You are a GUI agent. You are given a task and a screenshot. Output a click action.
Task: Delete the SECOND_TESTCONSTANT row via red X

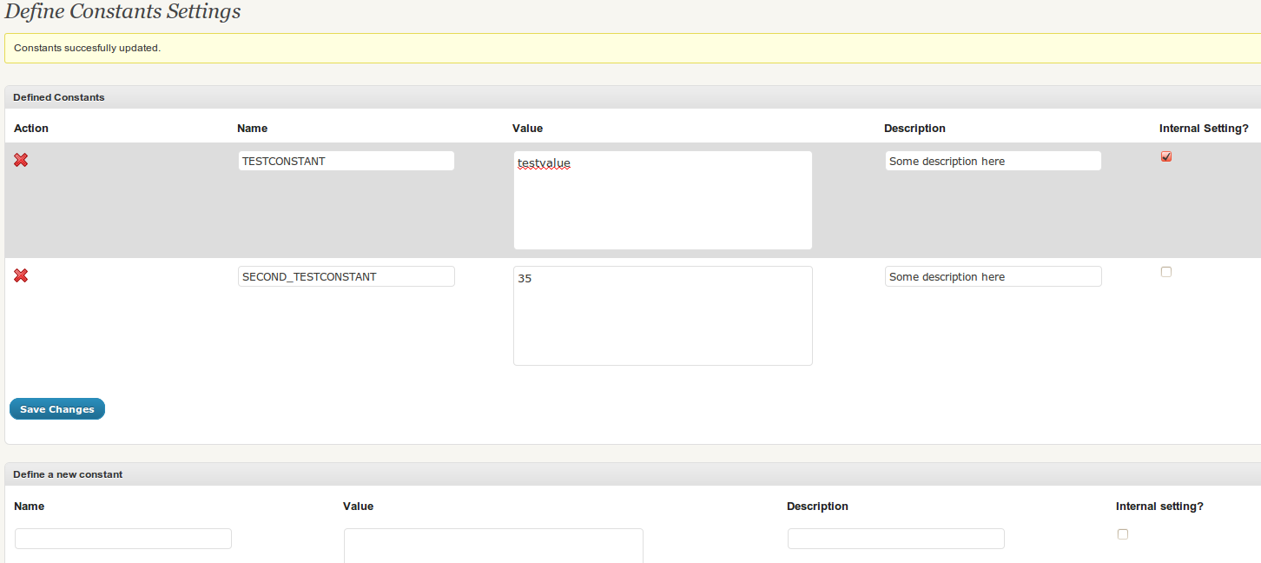(x=21, y=275)
